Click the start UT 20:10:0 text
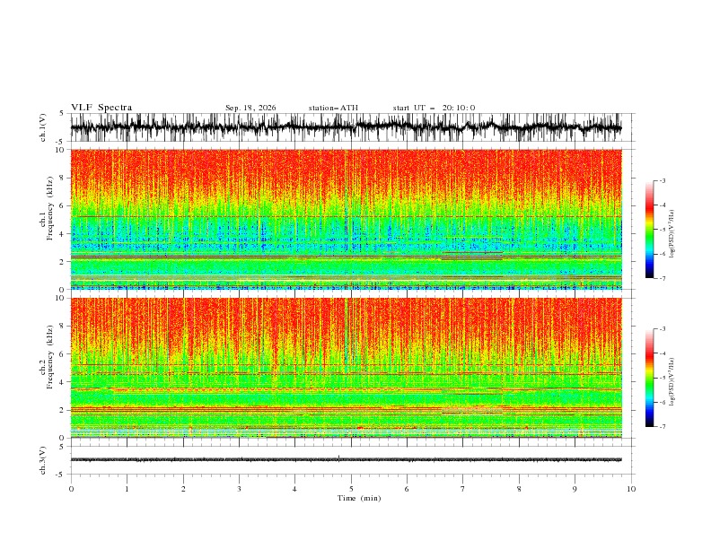Screen dimensions: 711x549 pyautogui.click(x=434, y=108)
